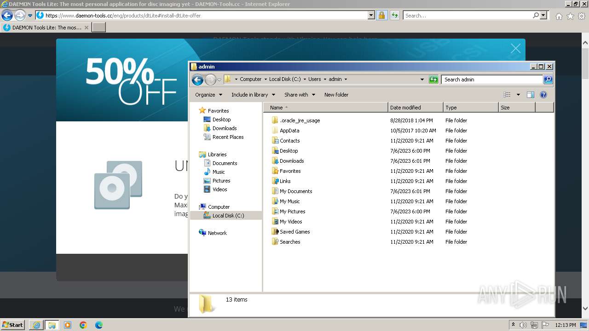Image resolution: width=589 pixels, height=331 pixels.
Task: Open the Include in library dropdown
Action: pos(254,95)
